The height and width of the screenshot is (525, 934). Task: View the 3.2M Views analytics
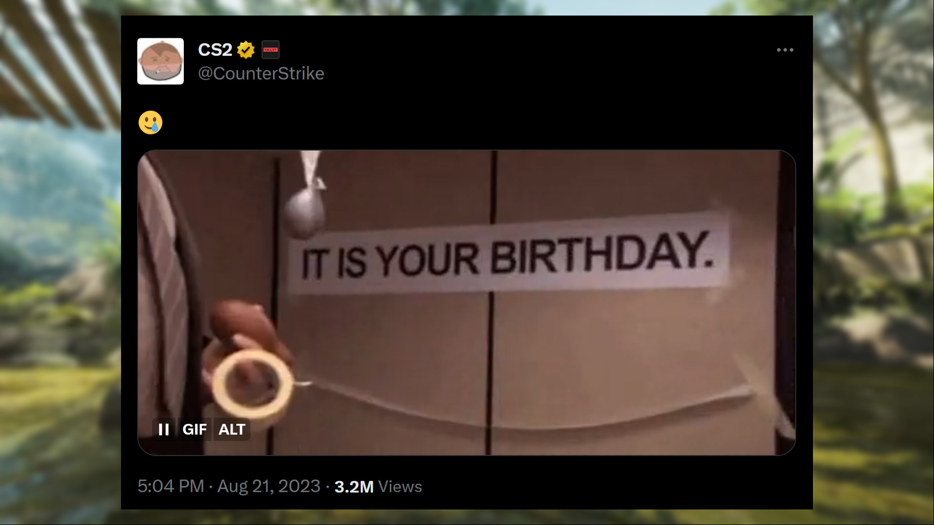click(378, 487)
